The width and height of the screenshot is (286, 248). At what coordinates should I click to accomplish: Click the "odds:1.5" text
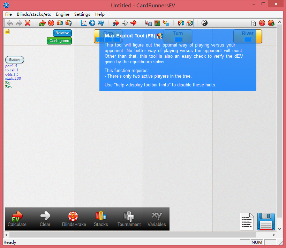(12, 74)
